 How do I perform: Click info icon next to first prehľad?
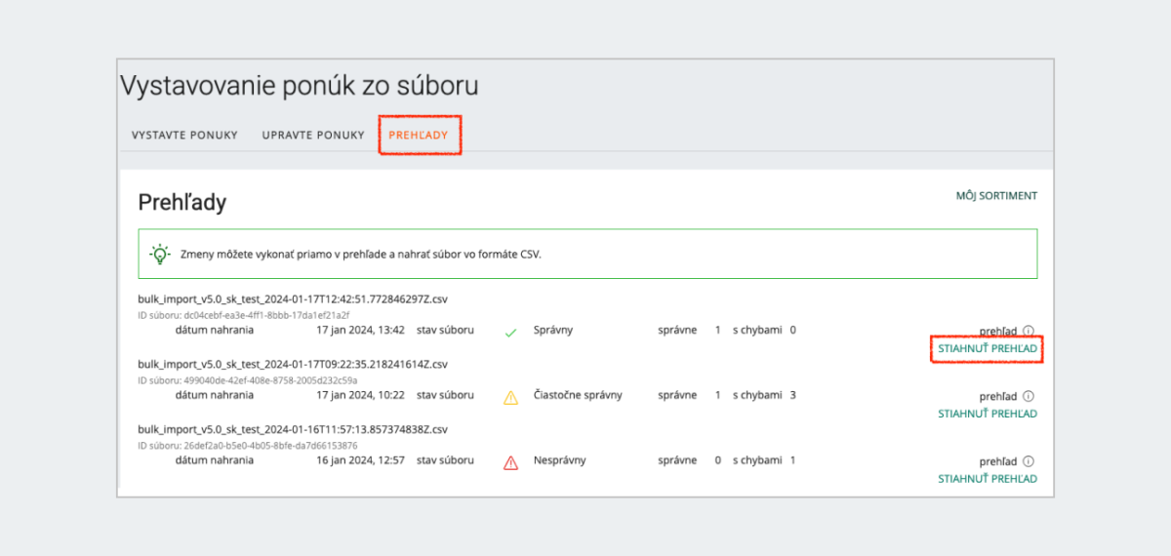(x=1029, y=331)
